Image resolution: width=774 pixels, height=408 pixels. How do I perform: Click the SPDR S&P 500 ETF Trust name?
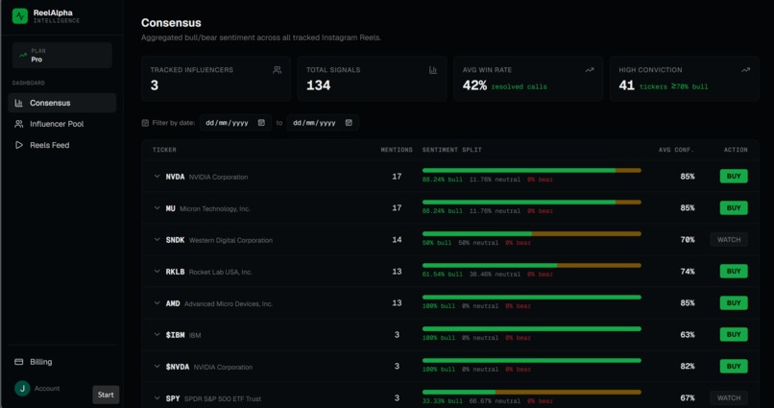click(223, 398)
